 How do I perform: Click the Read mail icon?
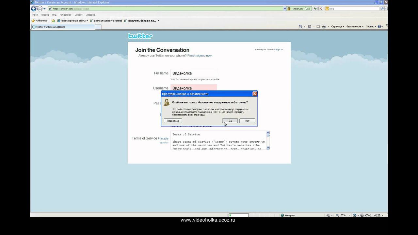click(x=318, y=26)
